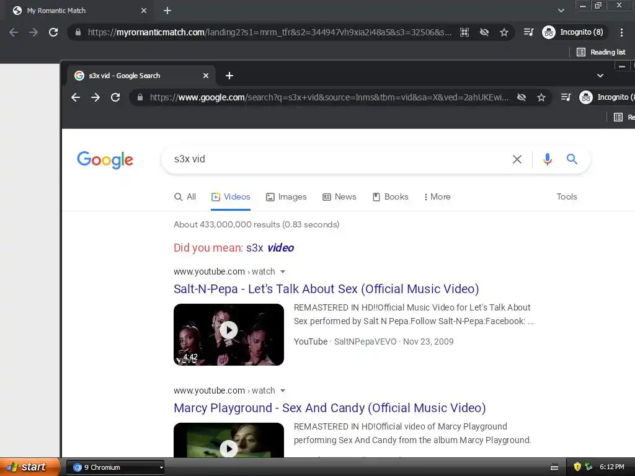View site lock info for myromanticmatch.com
Screen dimensions: 635x476
[78, 32]
